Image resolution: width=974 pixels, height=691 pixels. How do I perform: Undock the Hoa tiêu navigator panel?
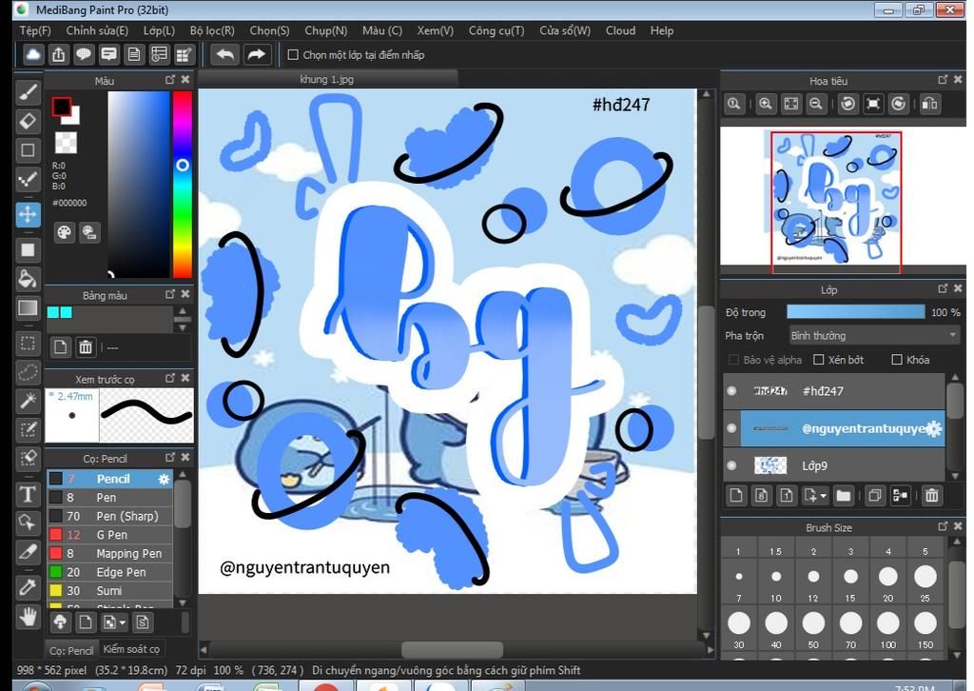[x=943, y=80]
